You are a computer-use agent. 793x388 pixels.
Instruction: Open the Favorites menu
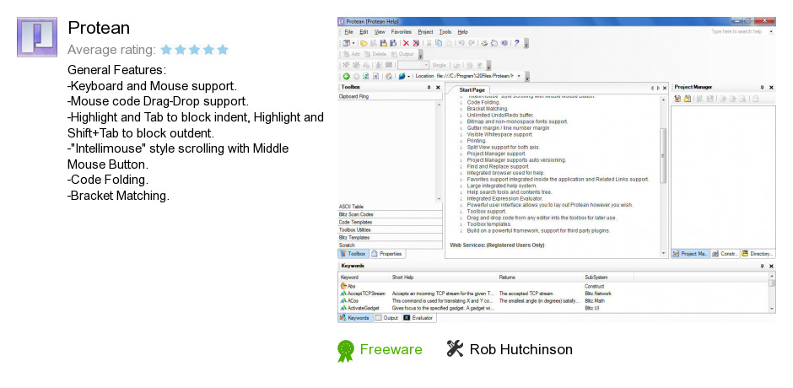401,32
